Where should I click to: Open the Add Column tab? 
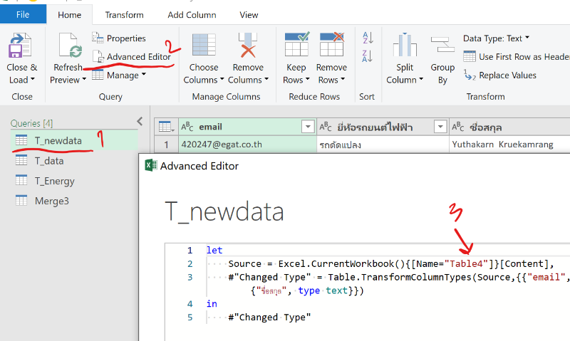pos(190,15)
